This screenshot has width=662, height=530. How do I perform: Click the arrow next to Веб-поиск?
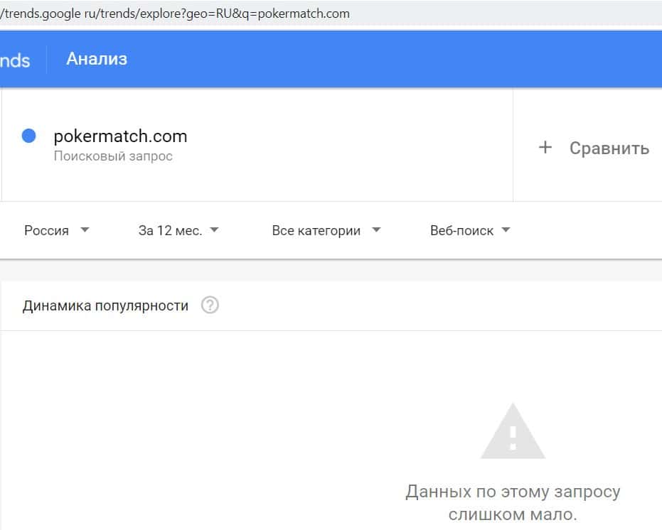pyautogui.click(x=506, y=230)
